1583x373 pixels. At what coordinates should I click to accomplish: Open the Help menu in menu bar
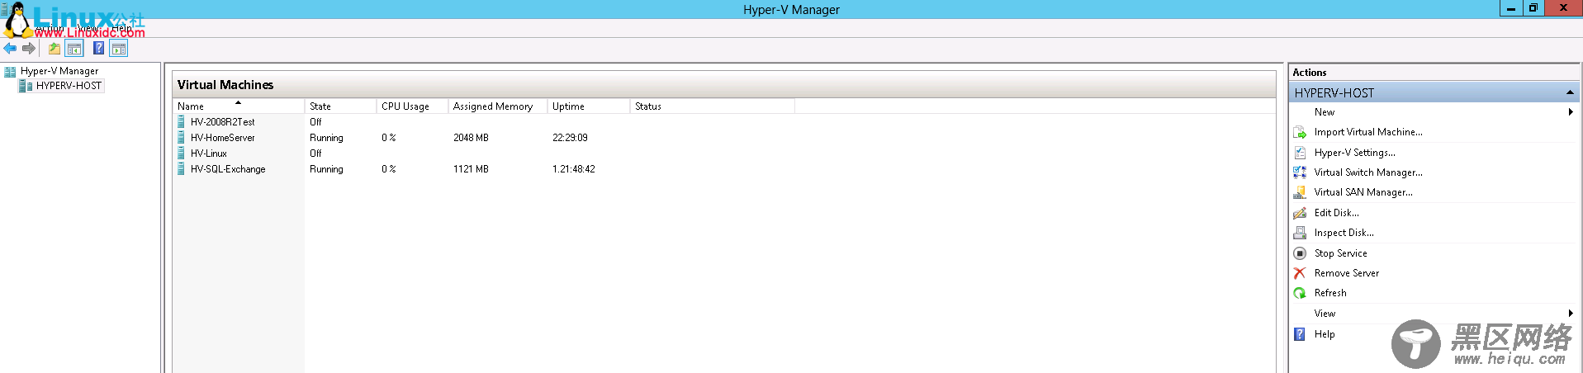pyautogui.click(x=122, y=28)
